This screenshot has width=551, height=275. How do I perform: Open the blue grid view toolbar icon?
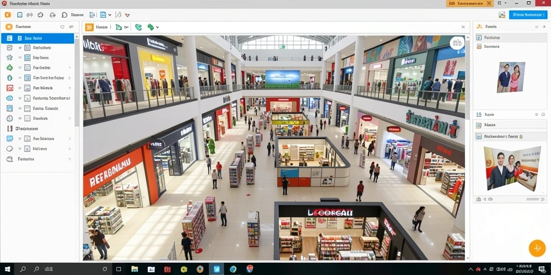point(103,15)
